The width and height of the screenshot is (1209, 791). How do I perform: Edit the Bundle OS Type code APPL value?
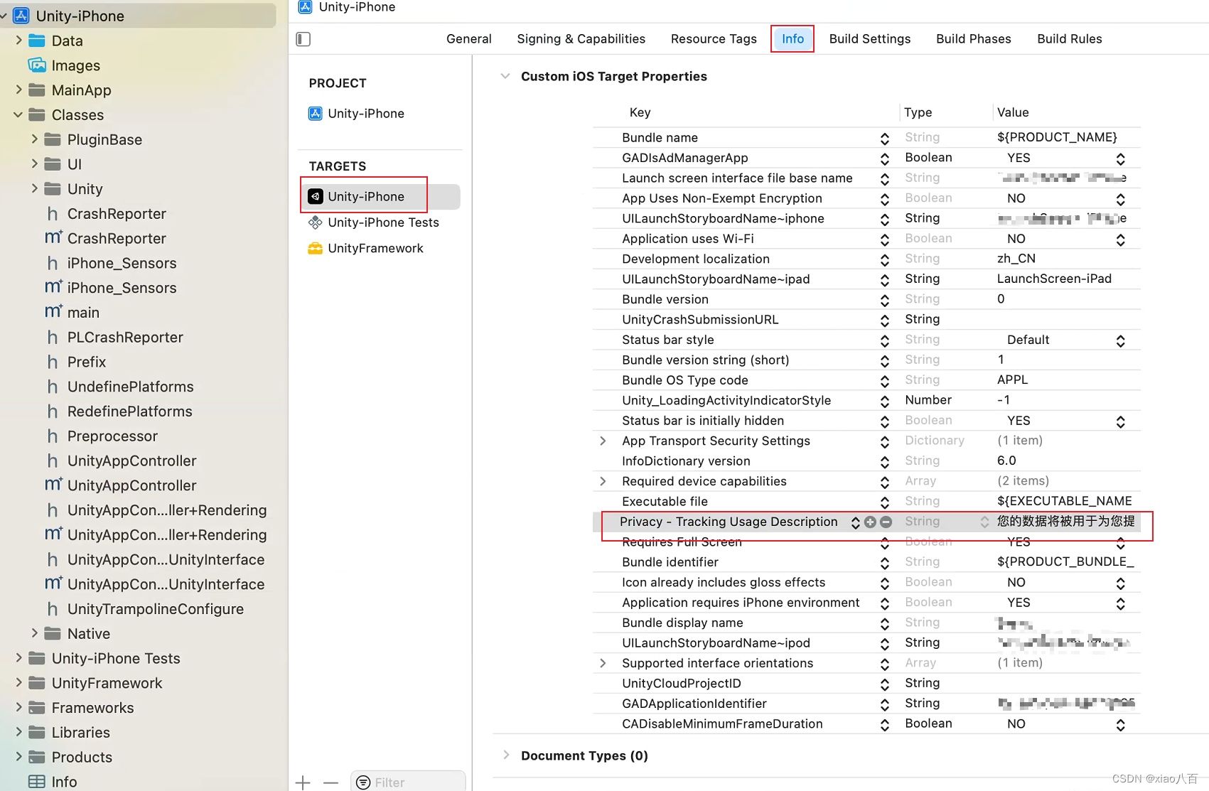1012,380
